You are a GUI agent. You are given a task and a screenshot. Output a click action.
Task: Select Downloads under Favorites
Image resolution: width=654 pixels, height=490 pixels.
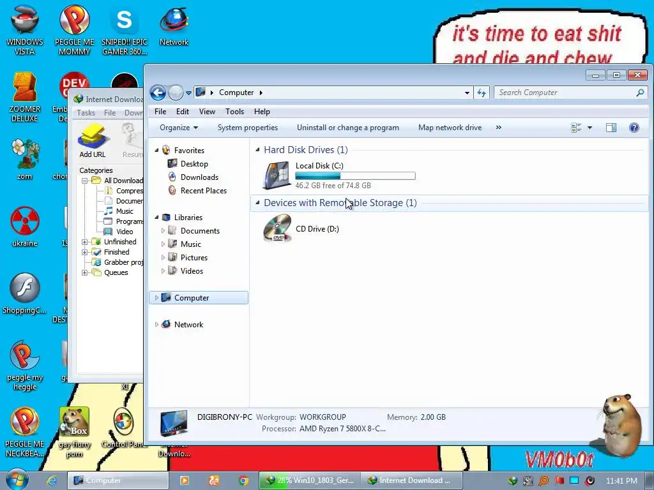tap(199, 177)
